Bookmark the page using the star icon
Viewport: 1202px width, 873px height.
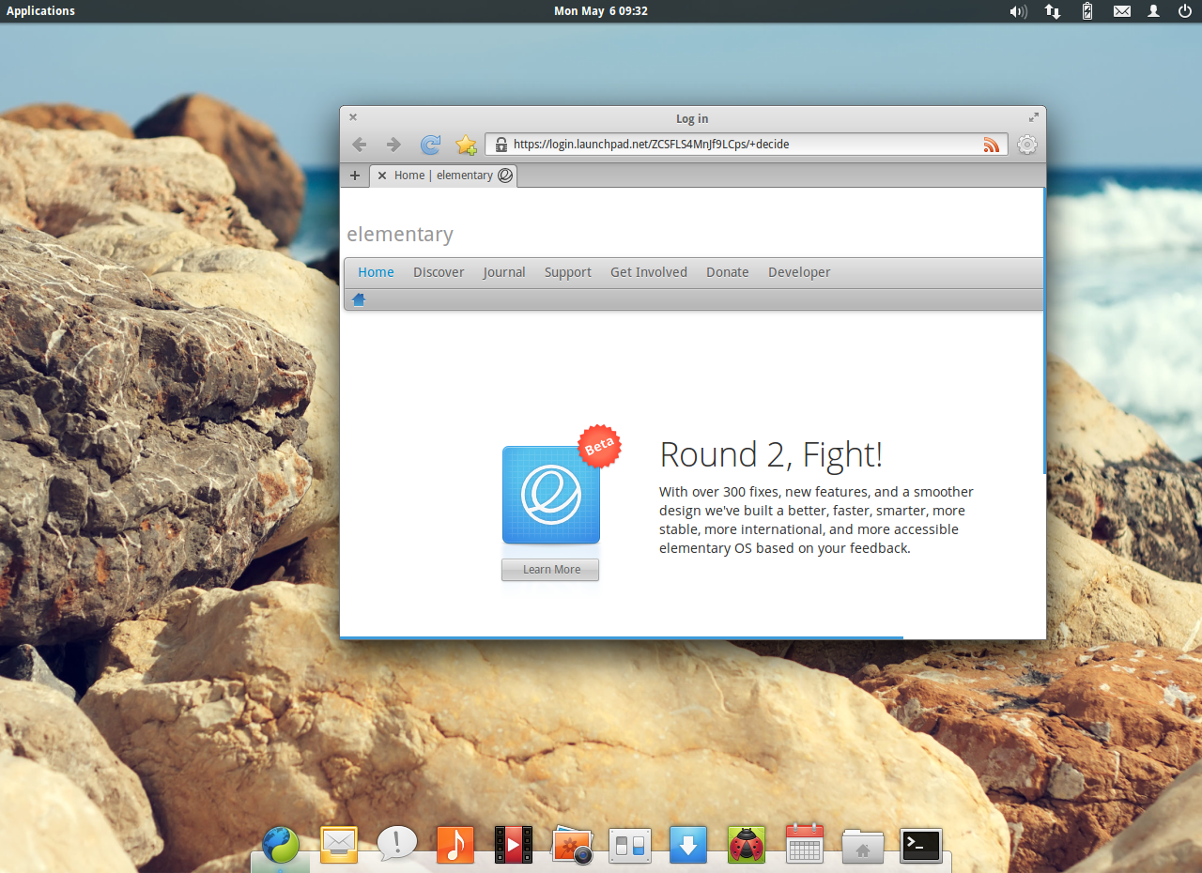point(466,145)
